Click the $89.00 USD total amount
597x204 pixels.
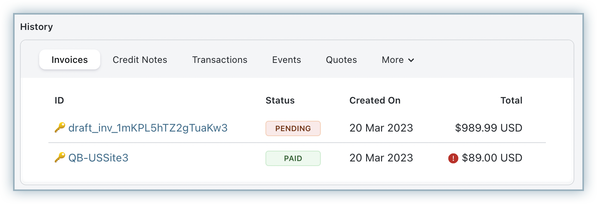click(x=492, y=158)
